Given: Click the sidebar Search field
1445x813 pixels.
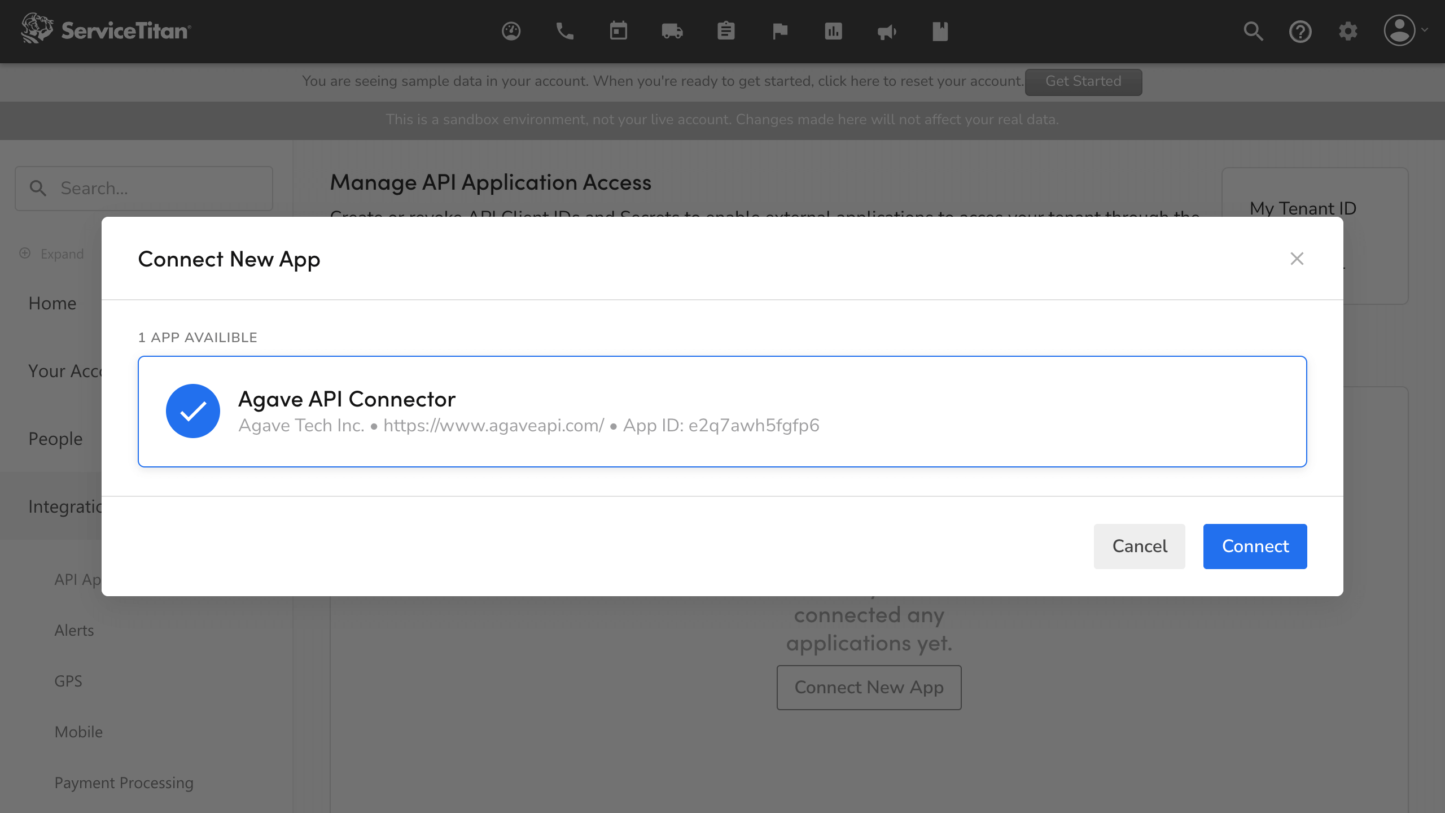Looking at the screenshot, I should click(144, 189).
